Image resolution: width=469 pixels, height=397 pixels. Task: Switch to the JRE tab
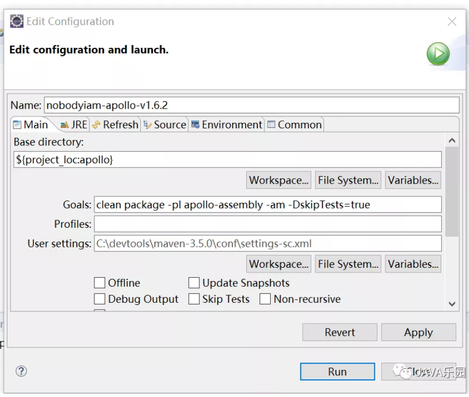74,125
